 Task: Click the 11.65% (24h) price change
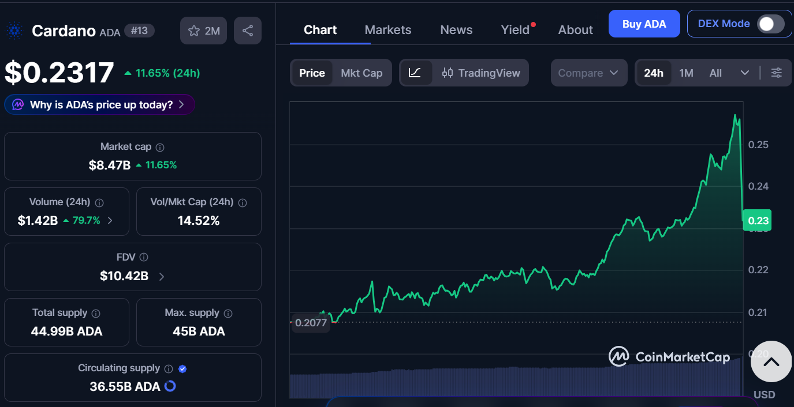click(162, 73)
